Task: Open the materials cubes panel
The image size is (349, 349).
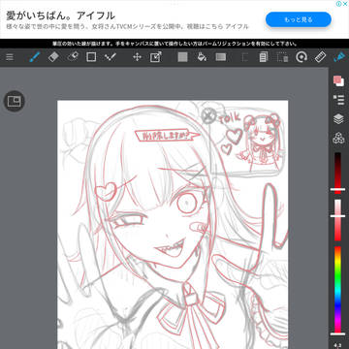Action: [338, 139]
